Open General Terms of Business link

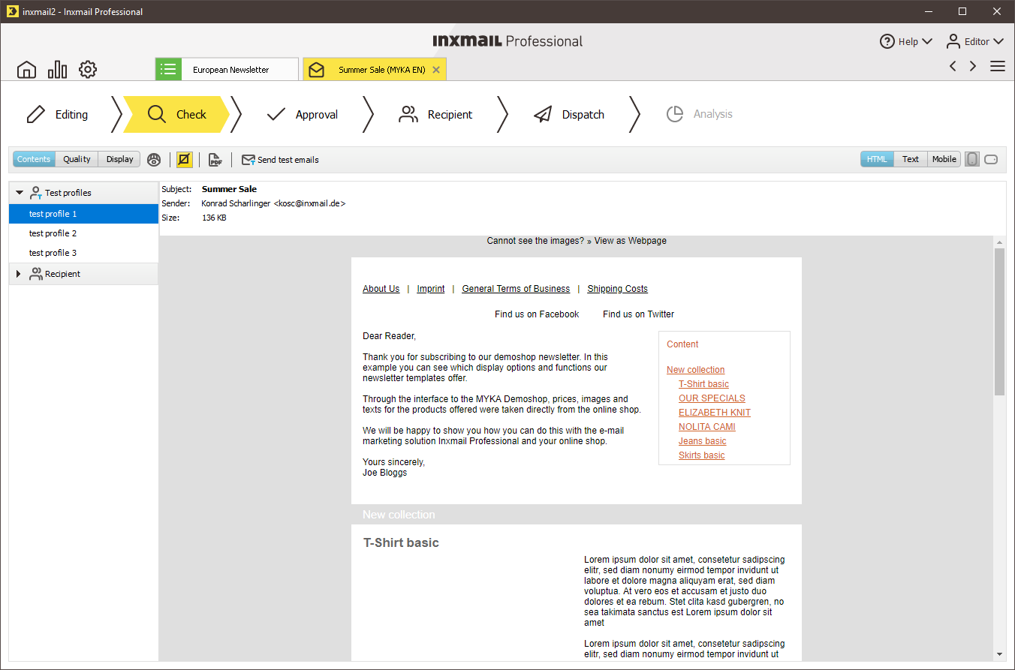tap(516, 289)
